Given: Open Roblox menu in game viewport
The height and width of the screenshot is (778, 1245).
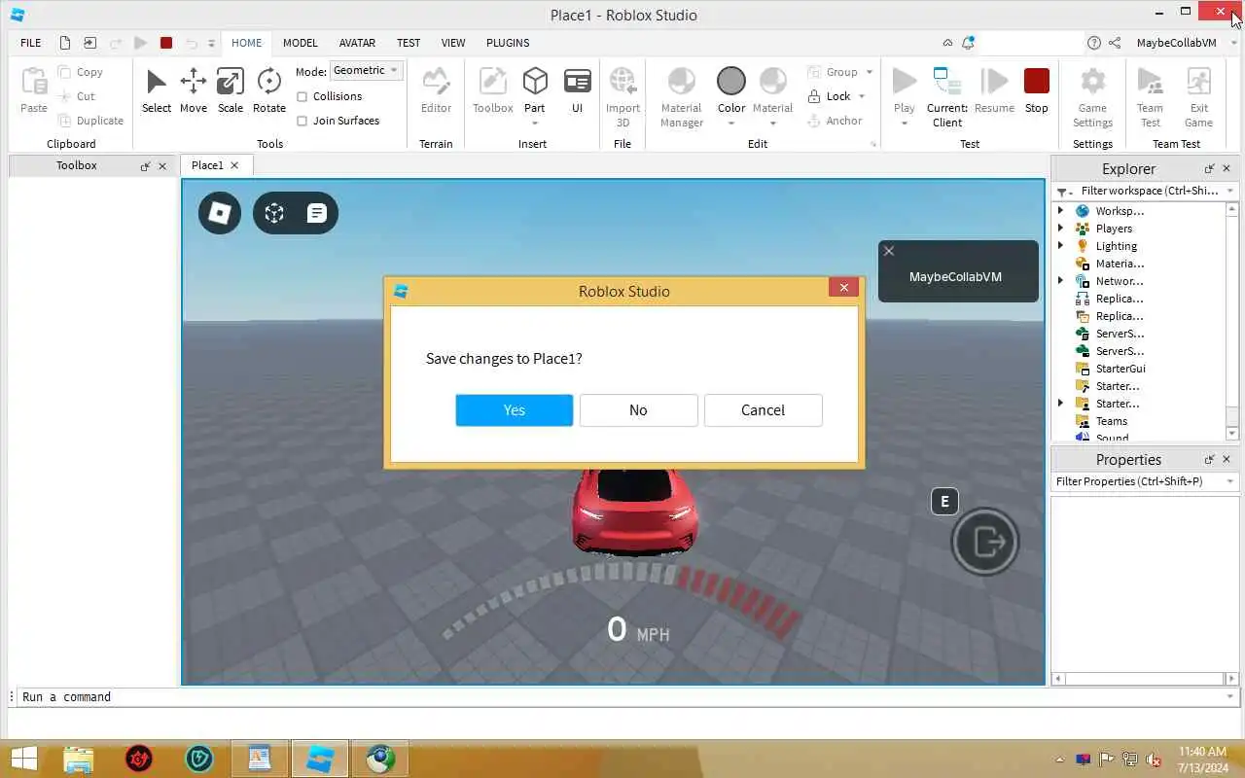Looking at the screenshot, I should pyautogui.click(x=220, y=213).
